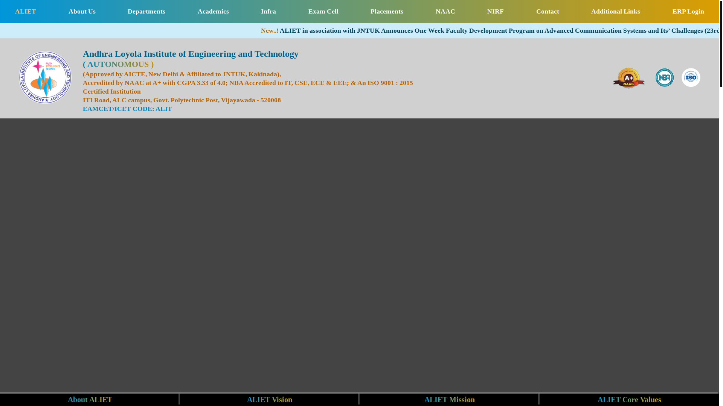Screen dimensions: 723x406
Task: Expand the Academics menu
Action: (213, 11)
